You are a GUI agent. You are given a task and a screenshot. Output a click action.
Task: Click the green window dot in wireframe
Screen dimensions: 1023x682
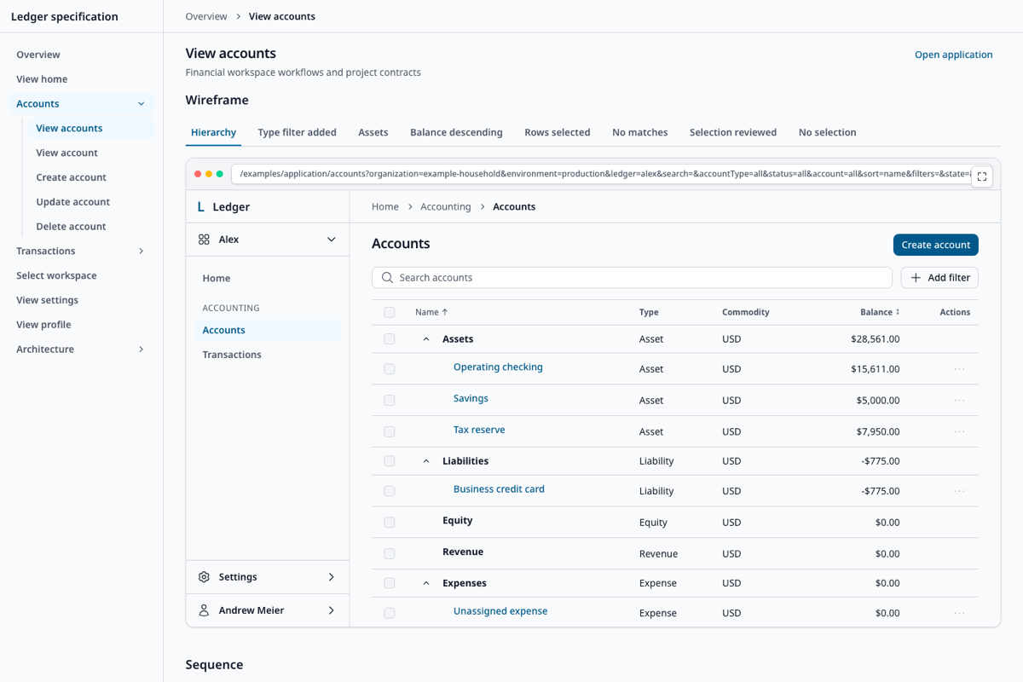tap(220, 174)
